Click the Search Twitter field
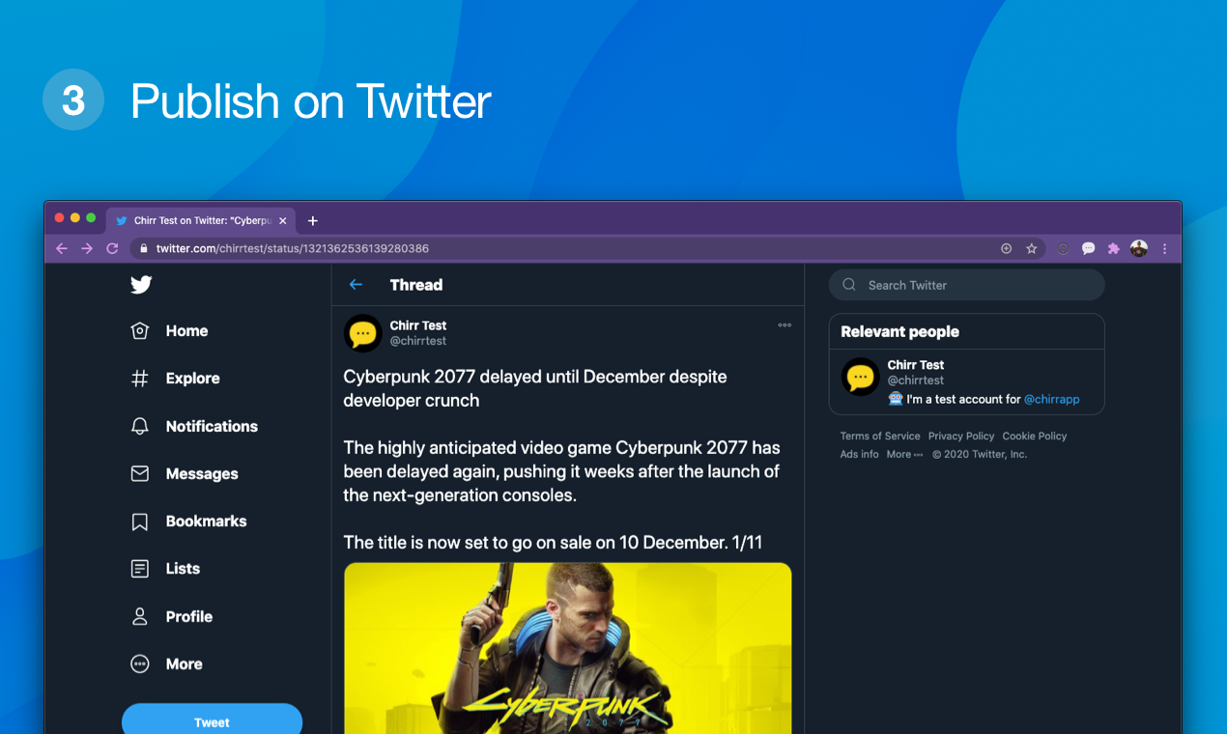Image resolution: width=1227 pixels, height=734 pixels. 966,285
